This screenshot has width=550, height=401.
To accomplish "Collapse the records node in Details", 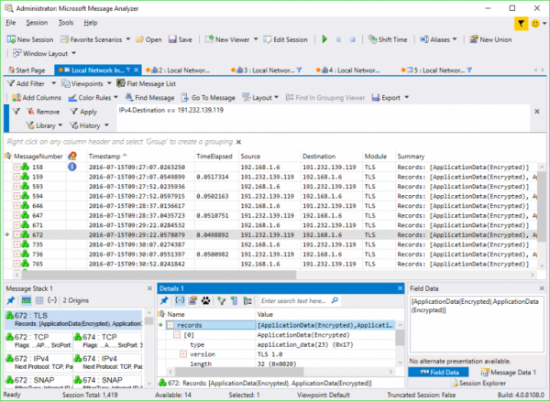I will (170, 325).
